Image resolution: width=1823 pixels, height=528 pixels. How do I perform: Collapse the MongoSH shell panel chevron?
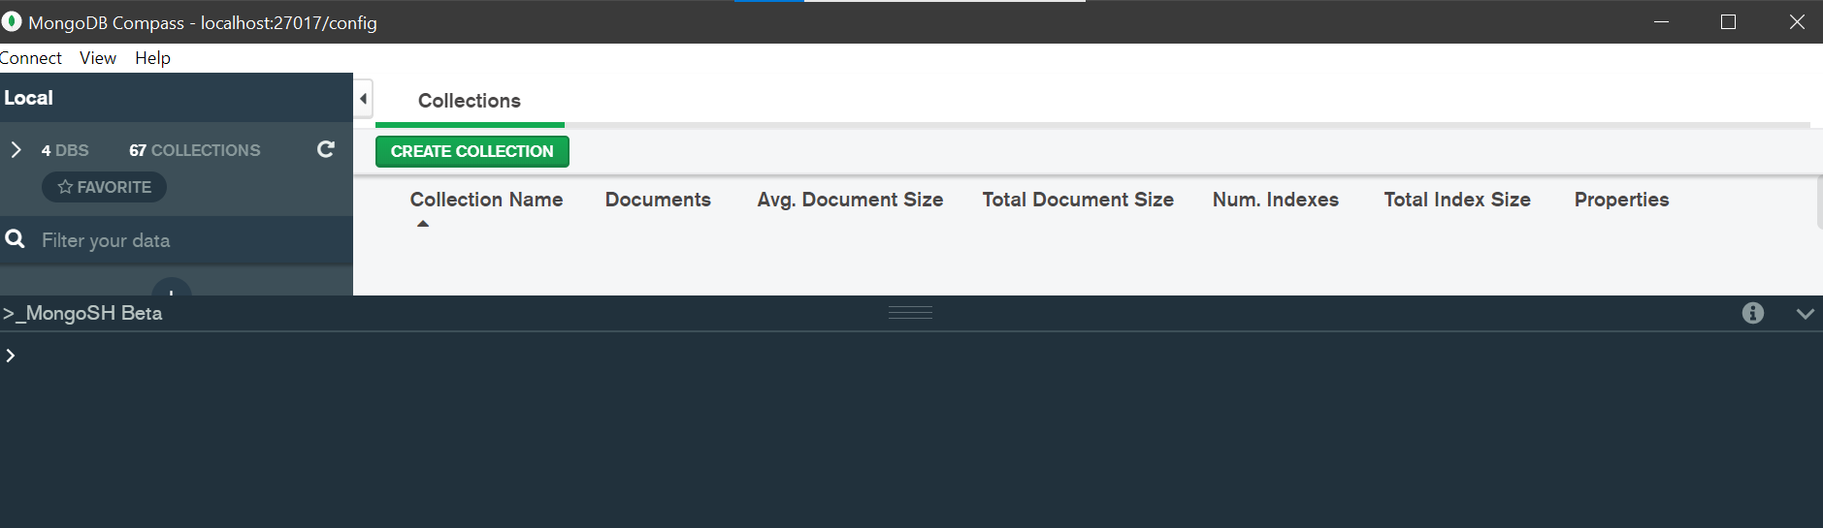1805,313
